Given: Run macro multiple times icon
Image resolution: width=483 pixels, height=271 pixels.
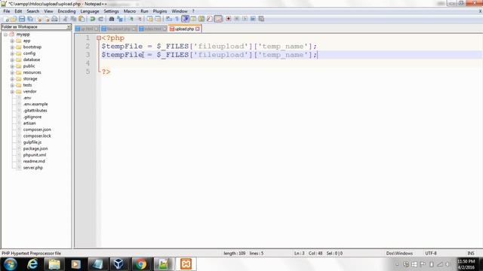Looking at the screenshot, I should pos(253,19).
